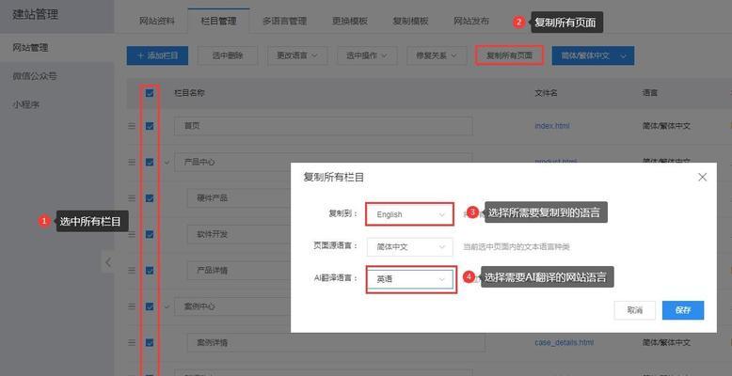Click the drag handle icon of 产品详情 row

coord(132,271)
